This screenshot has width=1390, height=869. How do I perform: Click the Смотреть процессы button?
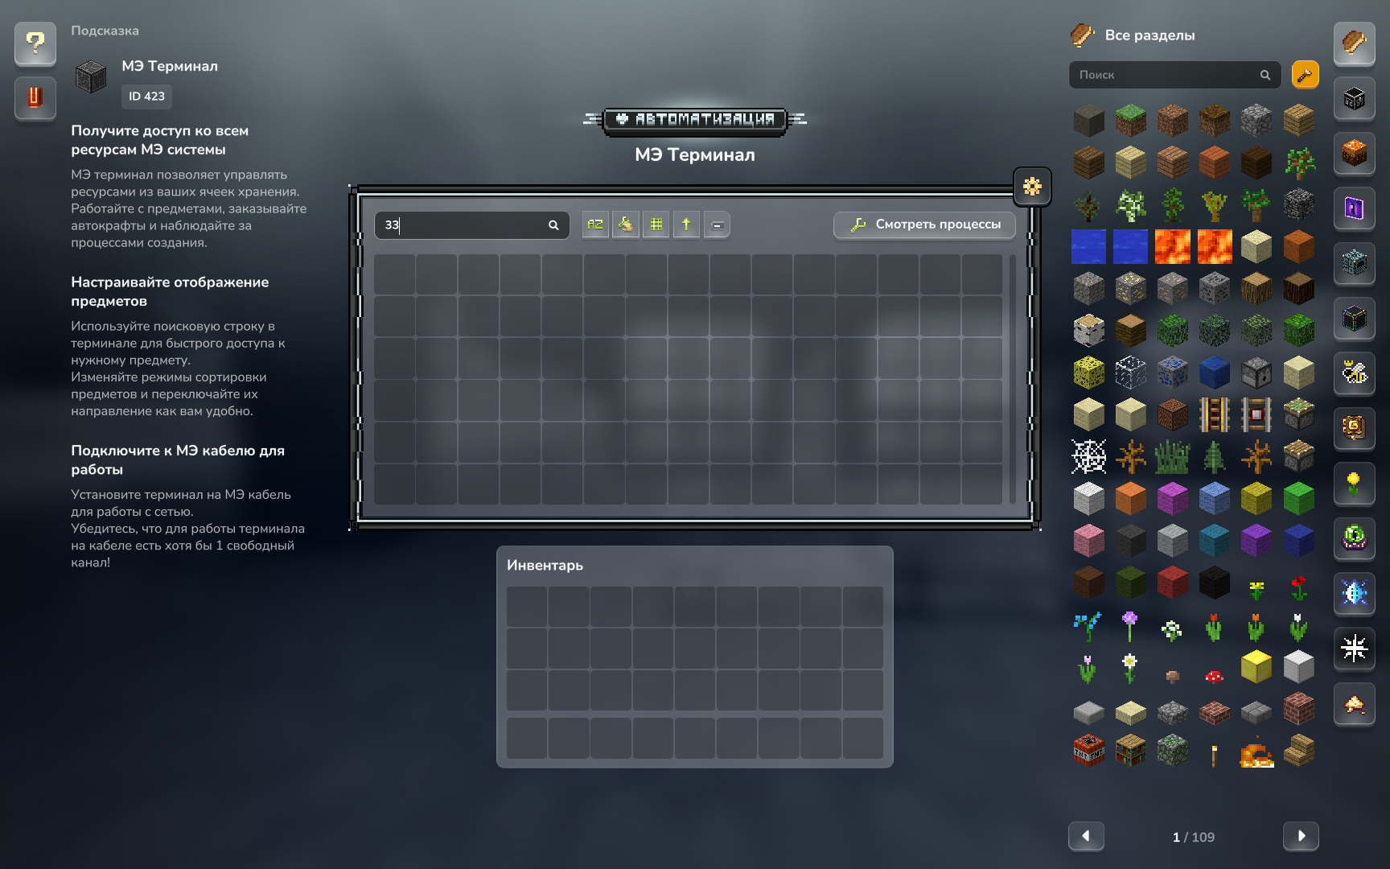[924, 224]
